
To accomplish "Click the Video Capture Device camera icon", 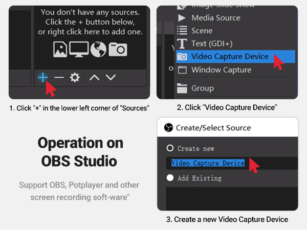I will (182, 57).
